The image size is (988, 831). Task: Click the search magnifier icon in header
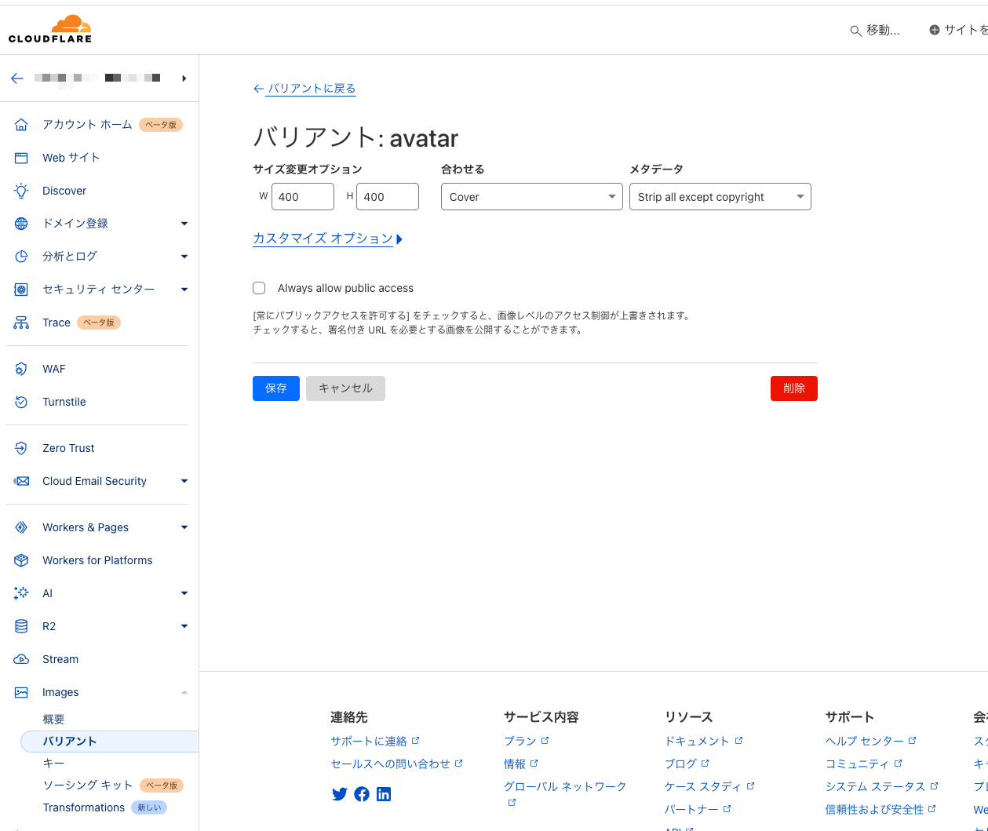(855, 31)
